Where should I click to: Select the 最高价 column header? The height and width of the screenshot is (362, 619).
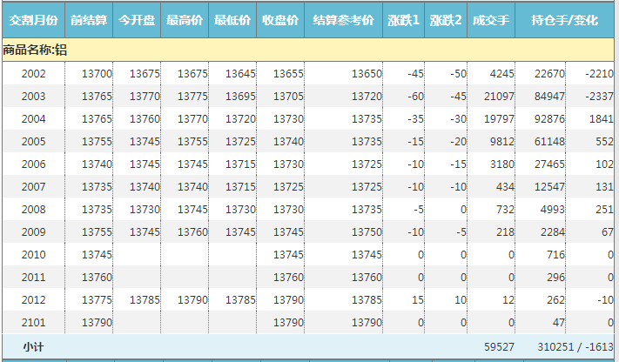point(185,19)
